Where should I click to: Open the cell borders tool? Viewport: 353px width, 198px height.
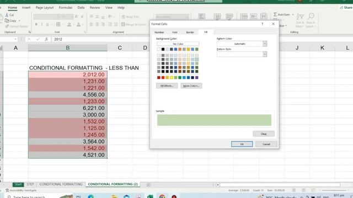[x=58, y=24]
